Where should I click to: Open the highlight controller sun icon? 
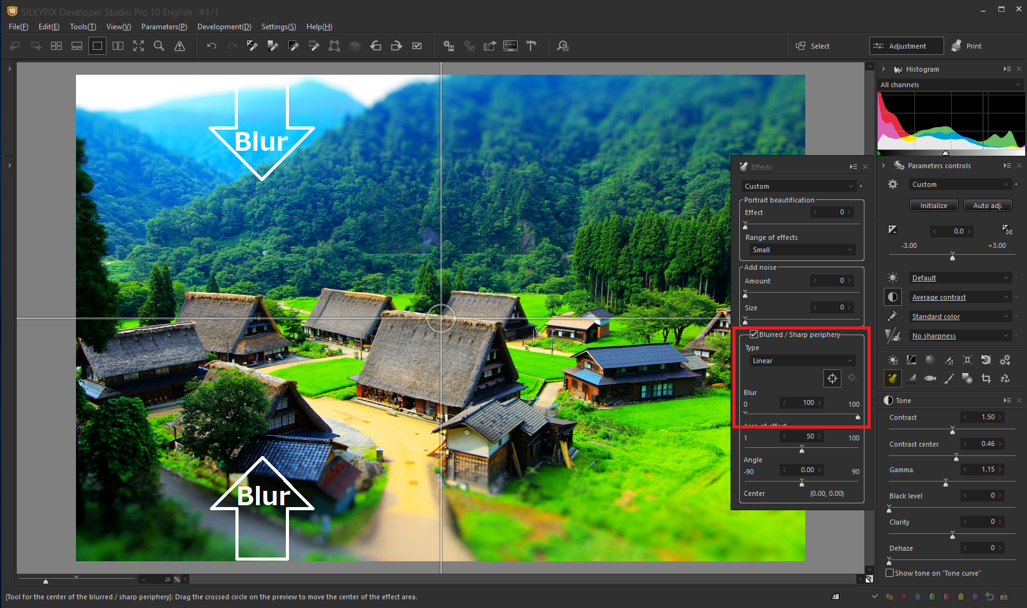tap(892, 360)
